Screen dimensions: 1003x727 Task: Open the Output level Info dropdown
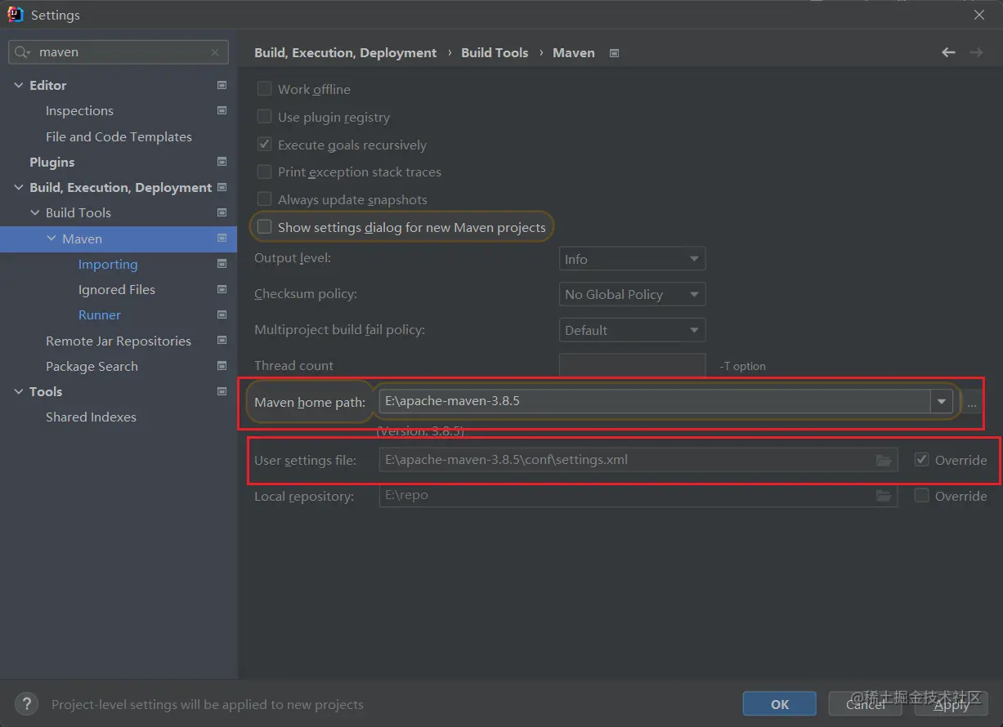click(632, 259)
